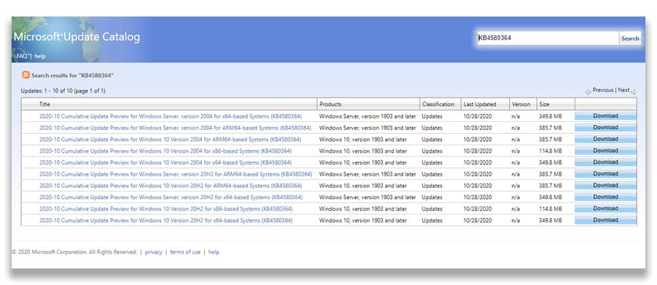The image size is (657, 285).
Task: Sort results by Classification column header
Action: coord(438,104)
